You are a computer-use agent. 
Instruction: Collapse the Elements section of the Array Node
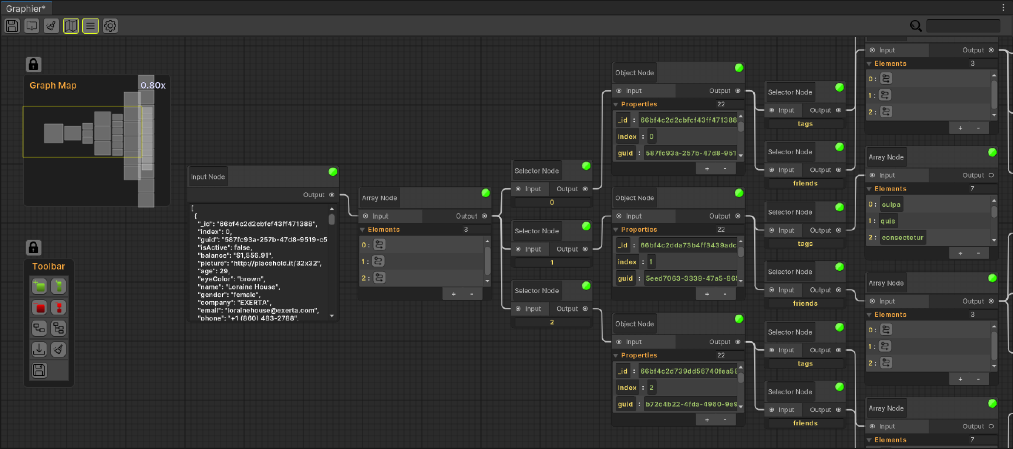click(x=363, y=230)
